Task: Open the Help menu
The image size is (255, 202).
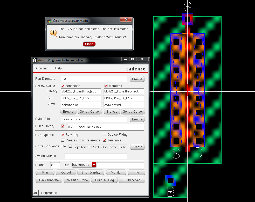Action: (58, 68)
